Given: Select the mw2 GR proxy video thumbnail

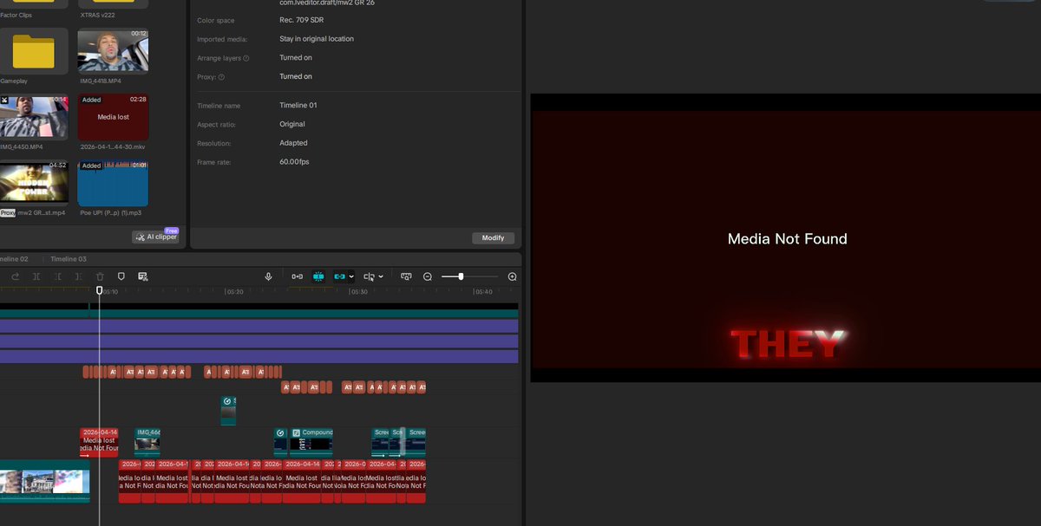Looking at the screenshot, I should 34,182.
